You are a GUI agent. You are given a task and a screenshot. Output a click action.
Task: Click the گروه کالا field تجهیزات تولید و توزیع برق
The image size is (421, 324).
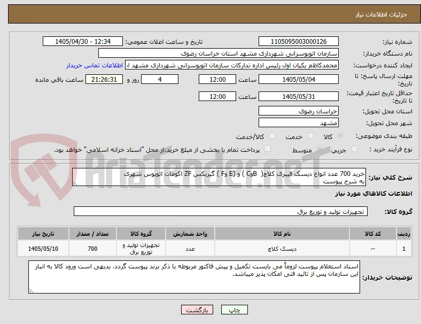pos(221,211)
